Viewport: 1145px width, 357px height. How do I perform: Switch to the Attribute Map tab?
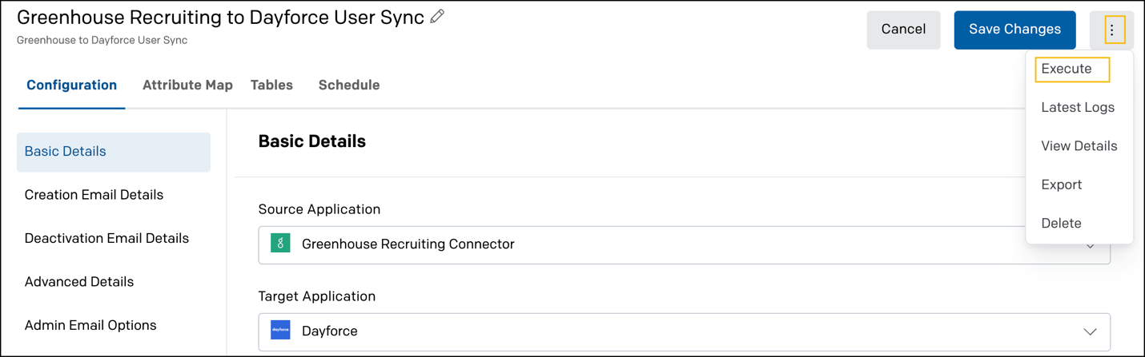[x=187, y=85]
